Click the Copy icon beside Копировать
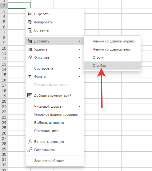Screen dimensions: 152x171 coord(30,22)
